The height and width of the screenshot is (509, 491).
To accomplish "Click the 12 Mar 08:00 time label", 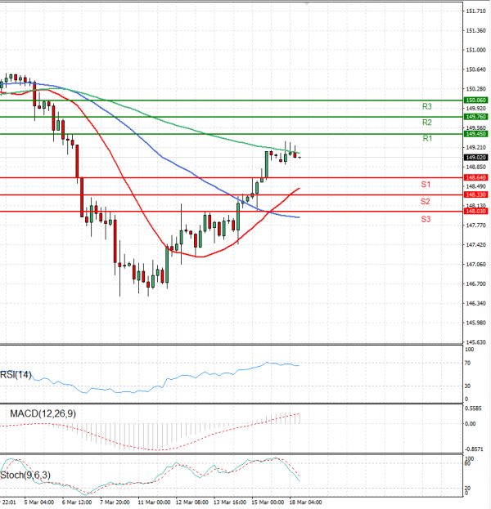I will pos(191,502).
